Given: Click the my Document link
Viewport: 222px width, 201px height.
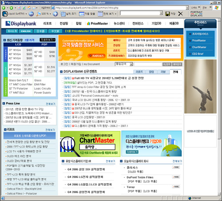Looking at the screenshot, I should (x=92, y=64).
